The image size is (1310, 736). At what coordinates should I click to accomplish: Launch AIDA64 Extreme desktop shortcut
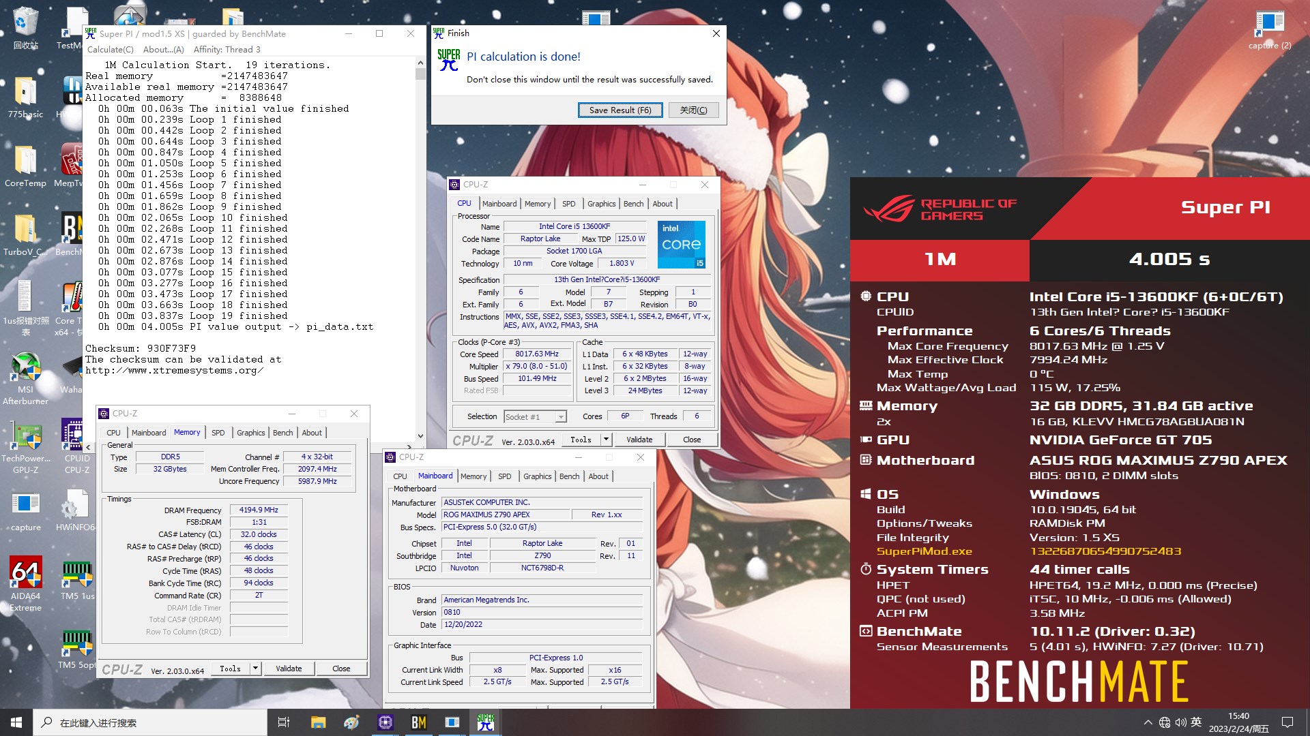point(25,583)
